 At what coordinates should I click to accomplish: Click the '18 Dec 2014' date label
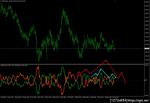click(x=56, y=97)
